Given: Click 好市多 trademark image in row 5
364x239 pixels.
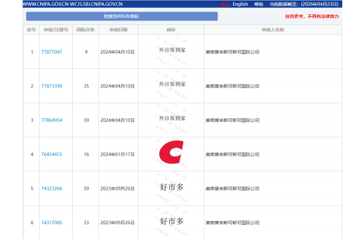Looking at the screenshot, I should [x=172, y=187].
